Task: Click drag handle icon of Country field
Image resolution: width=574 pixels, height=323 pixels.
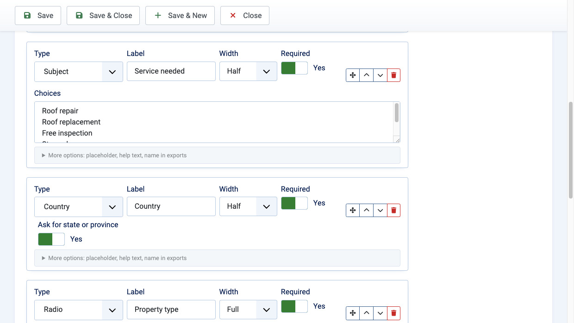Action: click(x=353, y=210)
